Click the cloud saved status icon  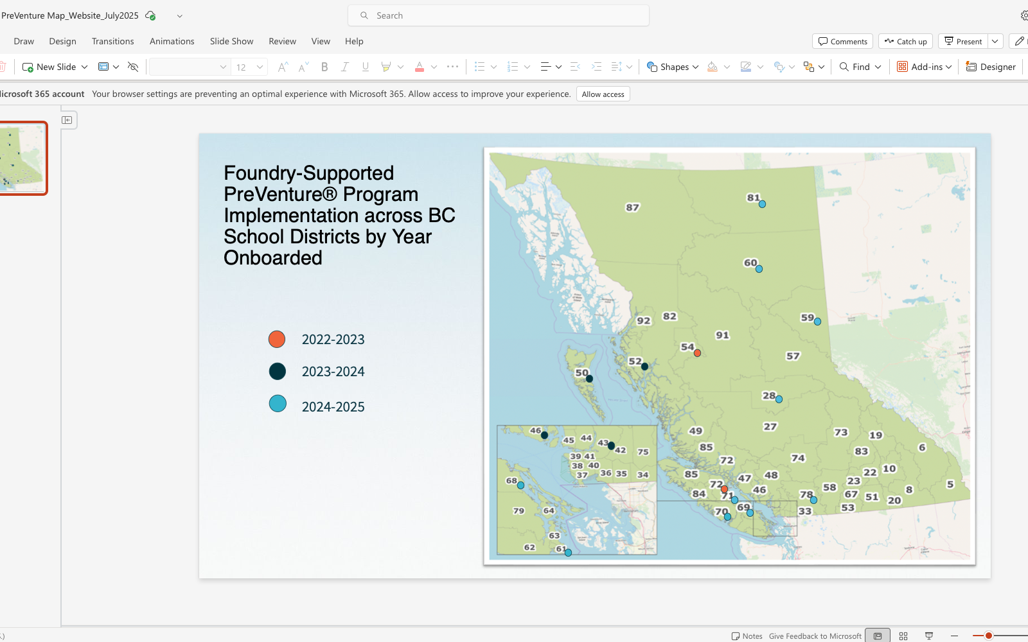point(150,15)
